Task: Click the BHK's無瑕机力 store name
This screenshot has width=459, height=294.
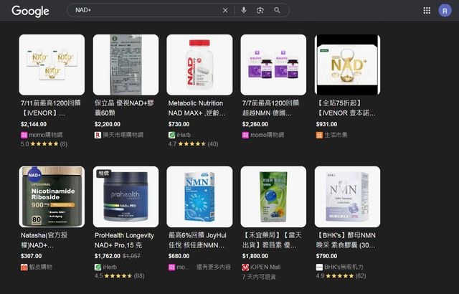Action: point(344,267)
